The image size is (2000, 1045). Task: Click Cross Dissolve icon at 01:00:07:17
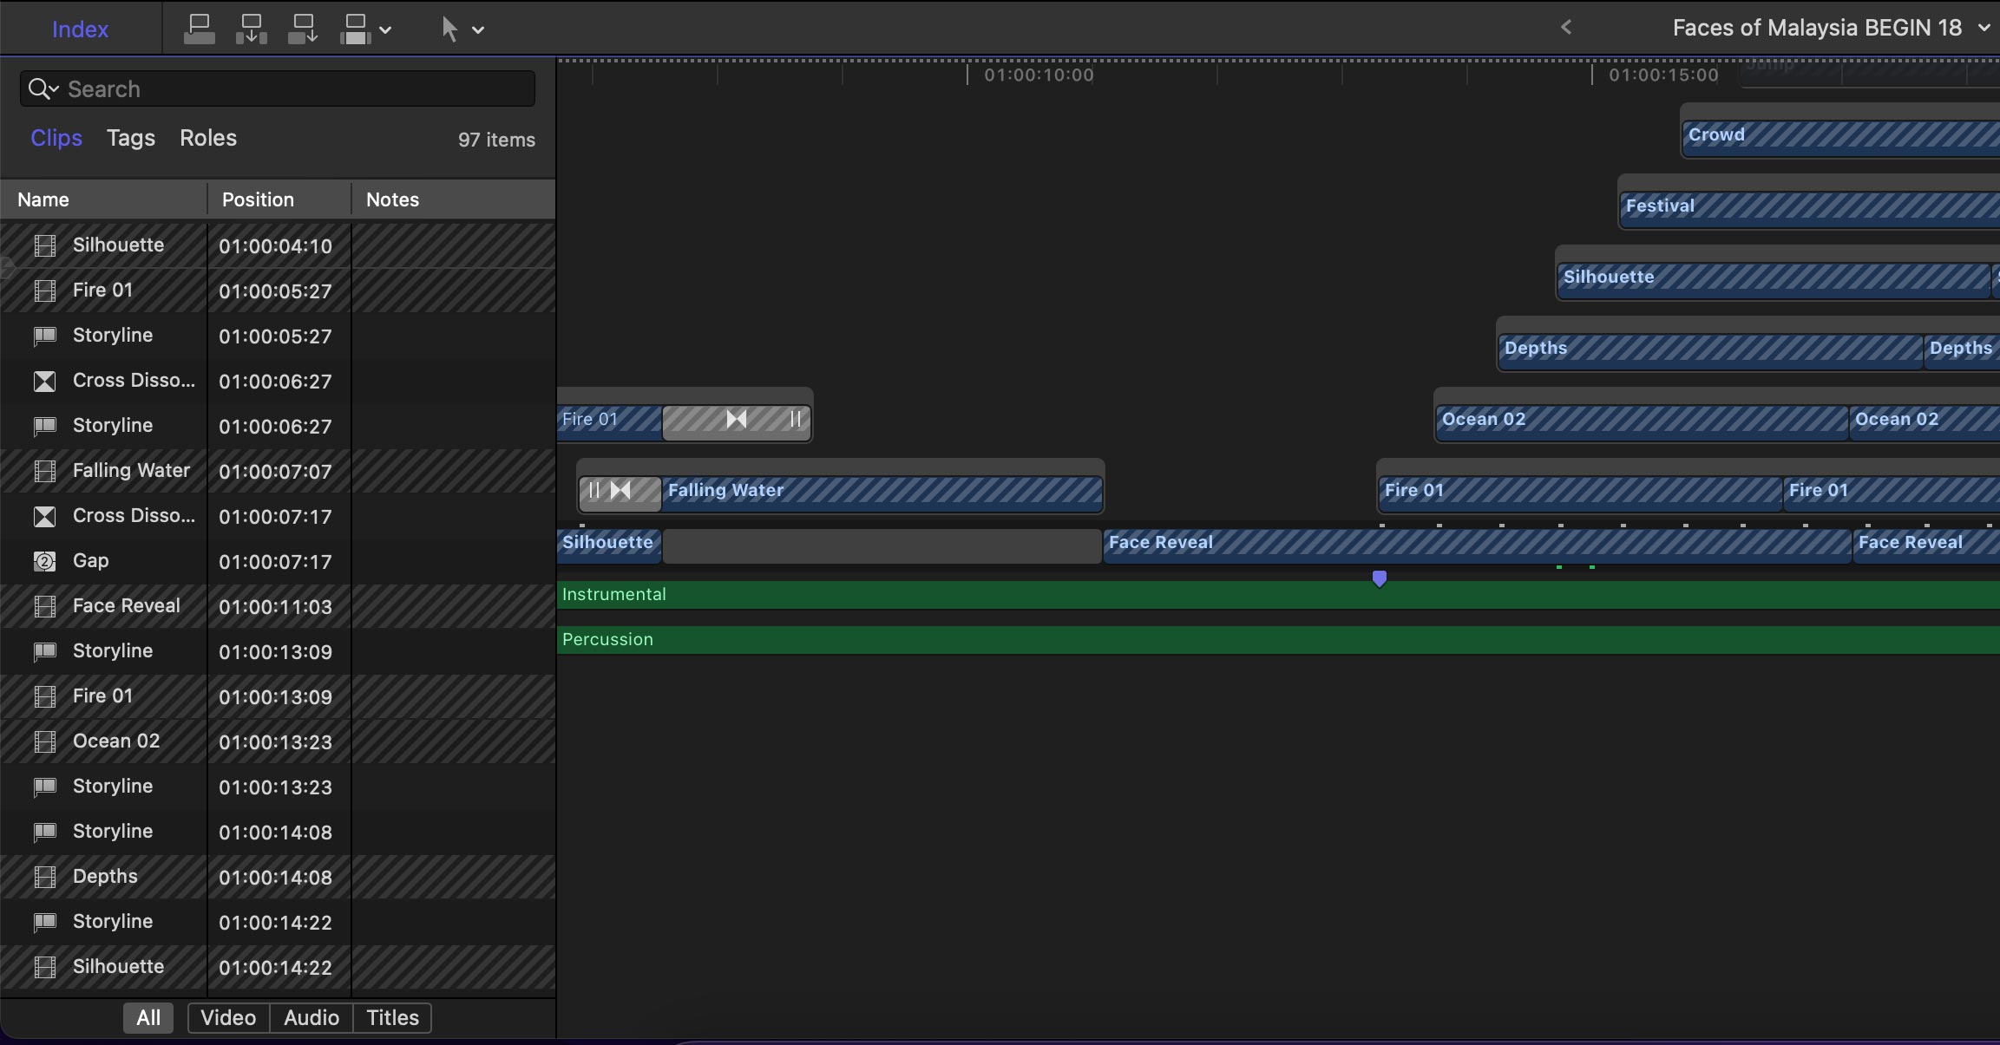[44, 516]
